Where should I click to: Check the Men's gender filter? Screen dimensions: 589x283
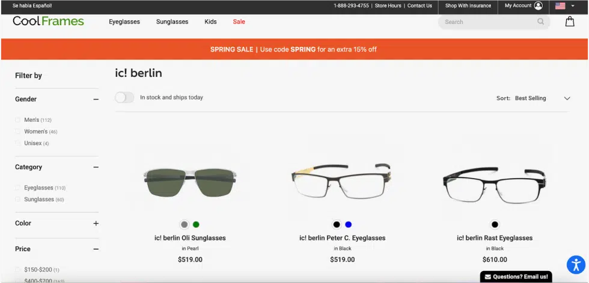(x=17, y=120)
